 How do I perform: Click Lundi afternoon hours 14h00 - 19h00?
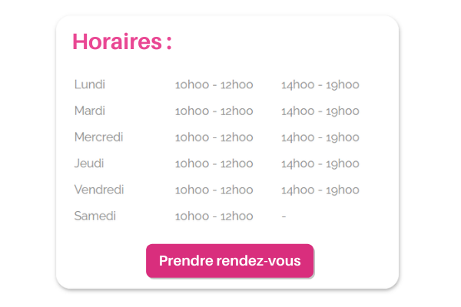tap(320, 85)
